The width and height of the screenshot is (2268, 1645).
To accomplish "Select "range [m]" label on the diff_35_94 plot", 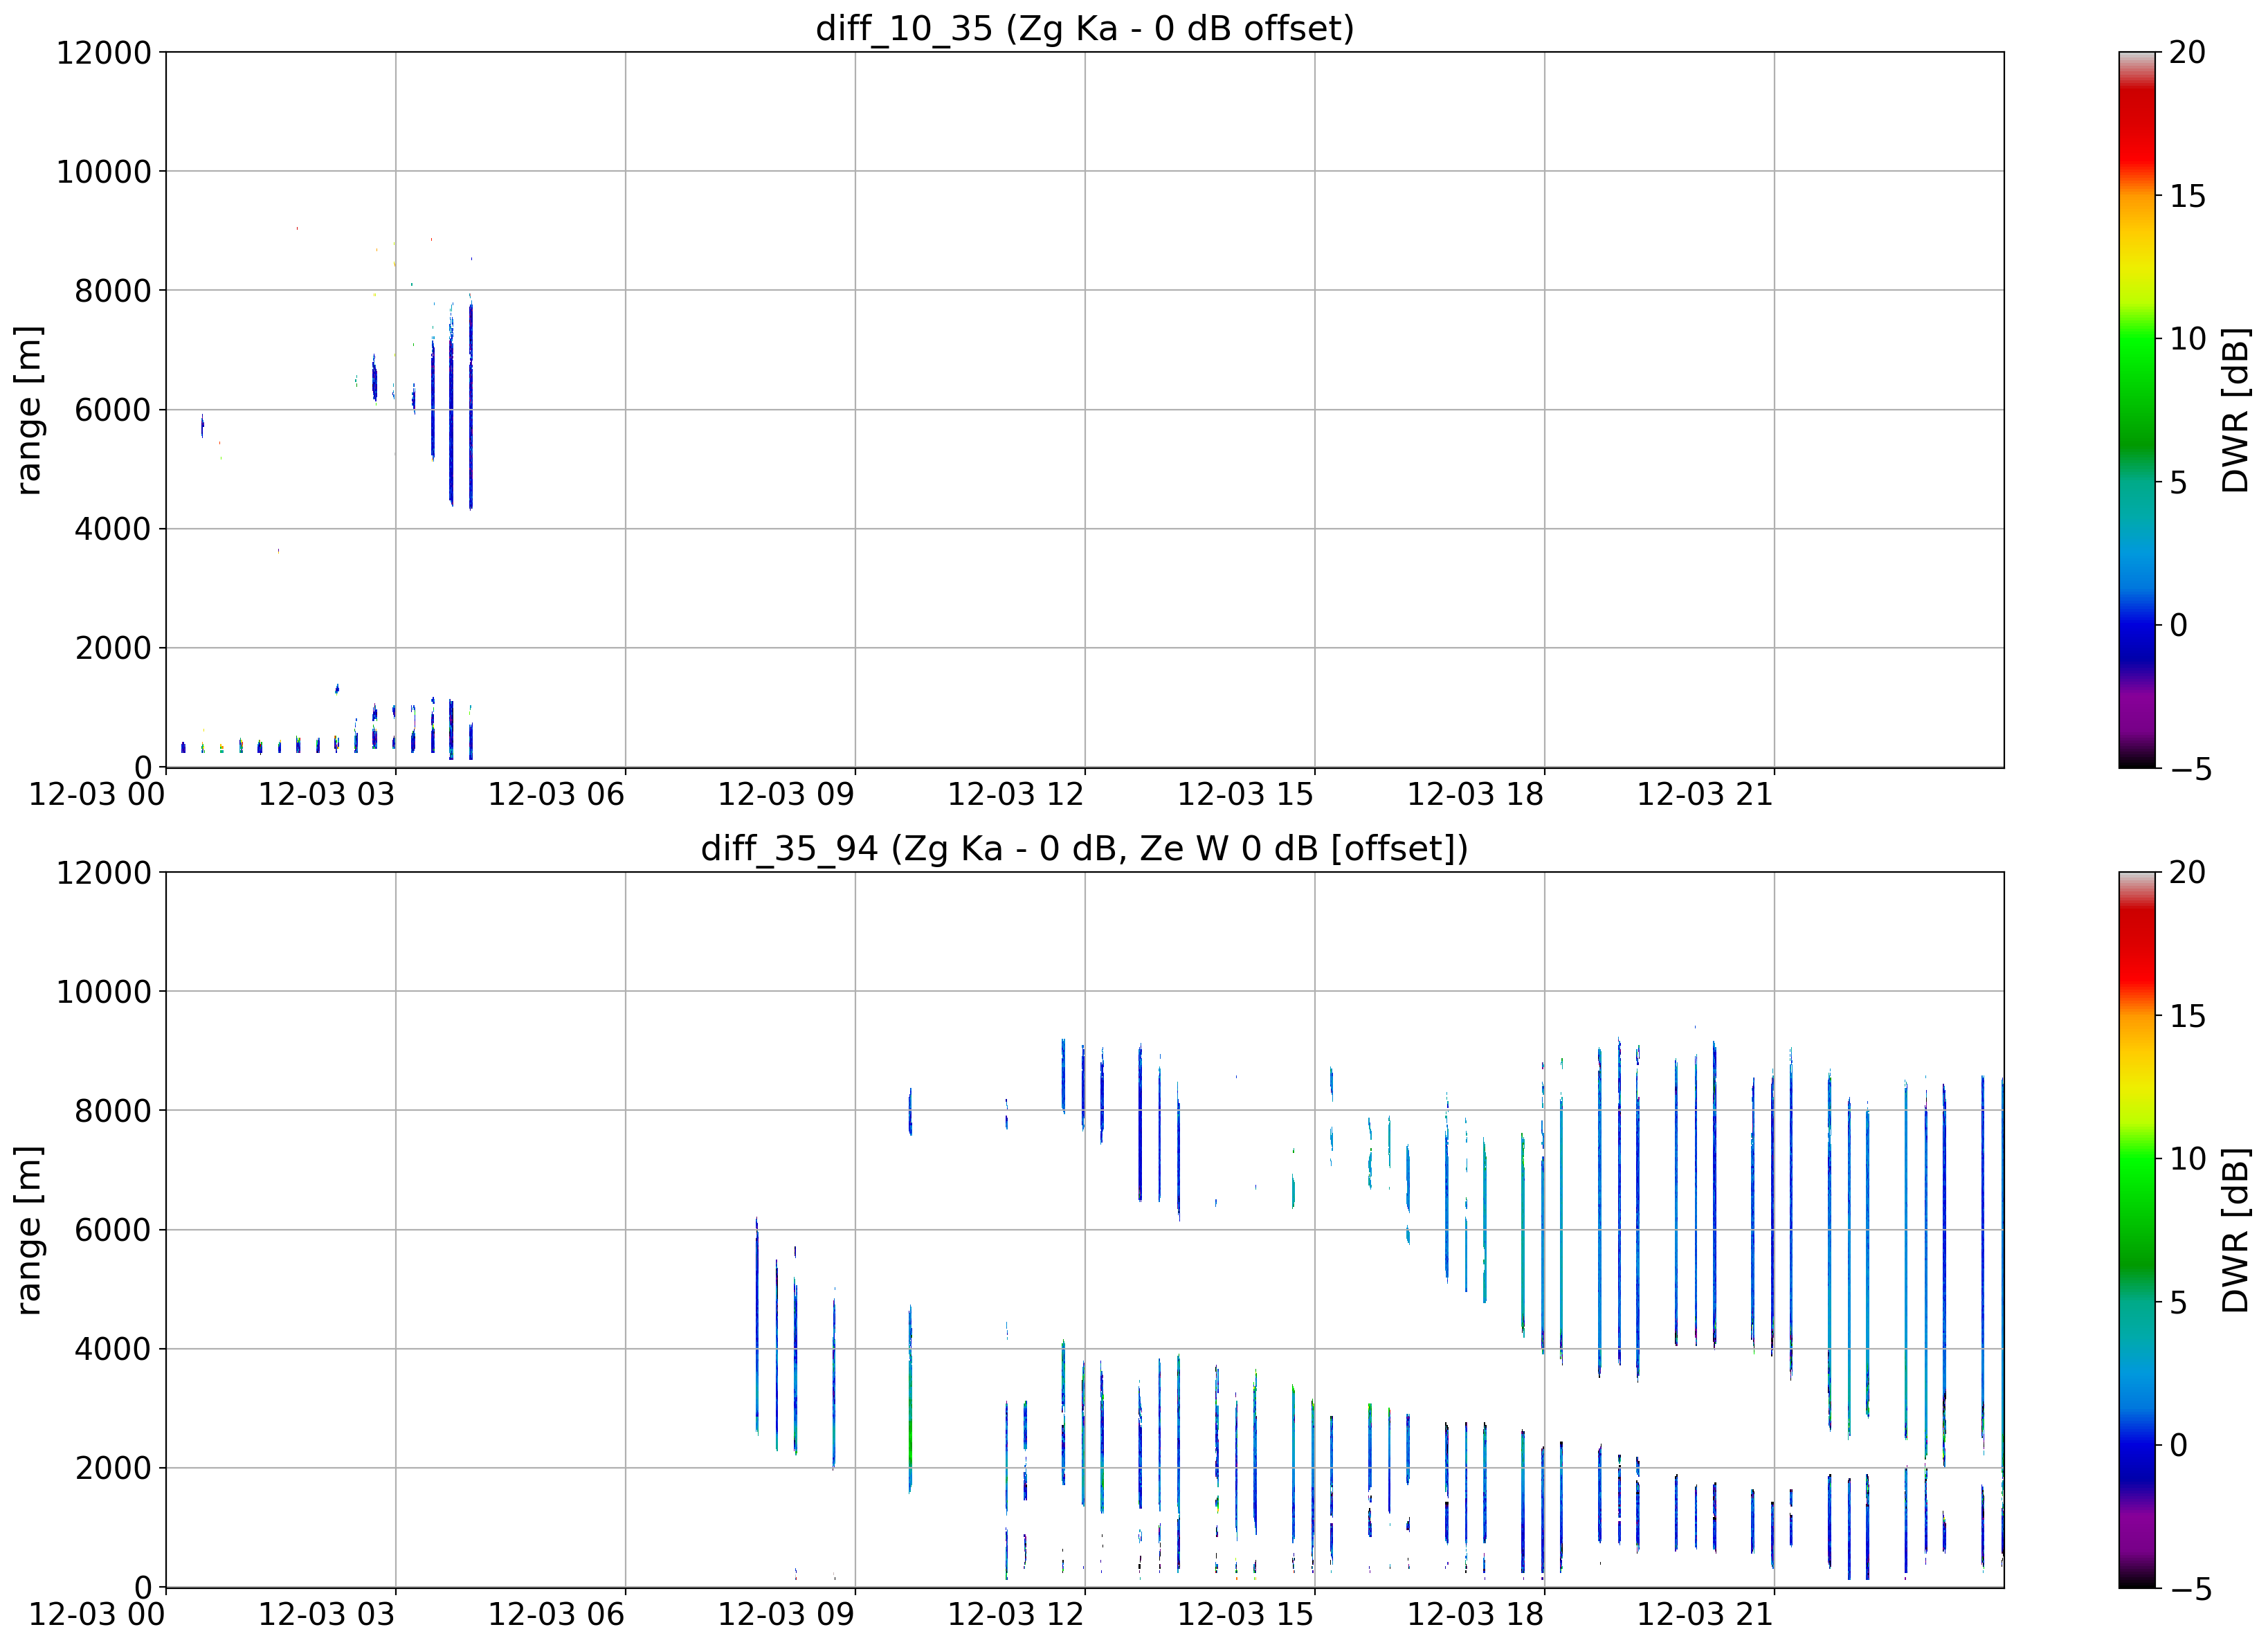I will coord(29,1230).
